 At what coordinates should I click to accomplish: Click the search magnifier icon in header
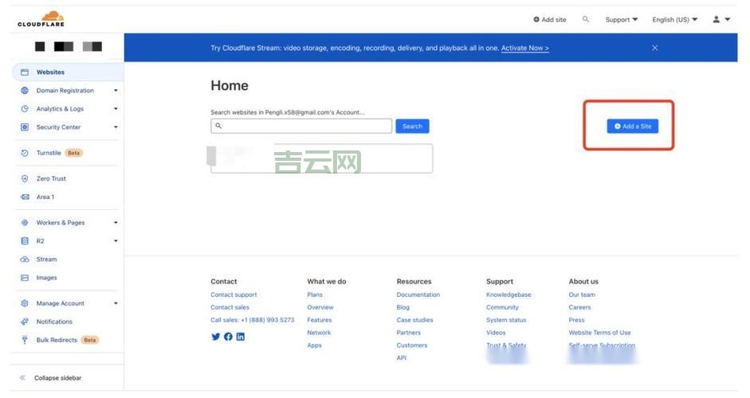[586, 19]
